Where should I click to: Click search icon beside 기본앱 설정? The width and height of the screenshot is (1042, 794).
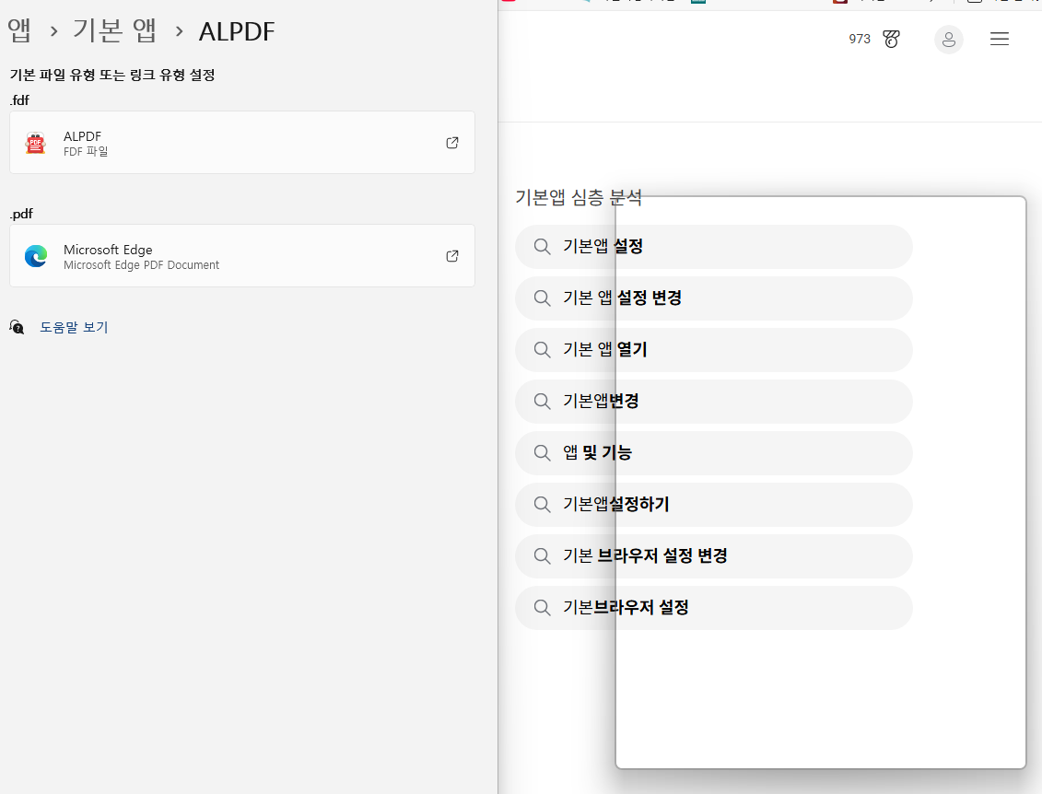tap(543, 247)
